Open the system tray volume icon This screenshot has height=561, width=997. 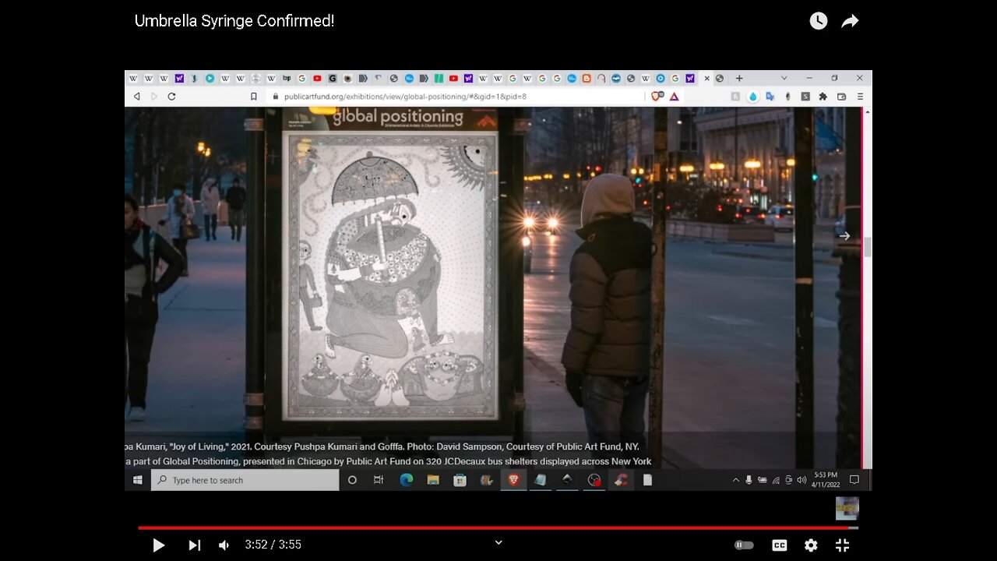pos(801,480)
